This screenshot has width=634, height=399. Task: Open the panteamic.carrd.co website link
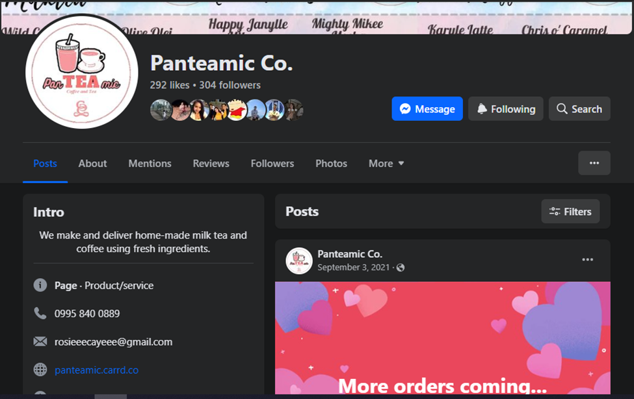point(96,370)
